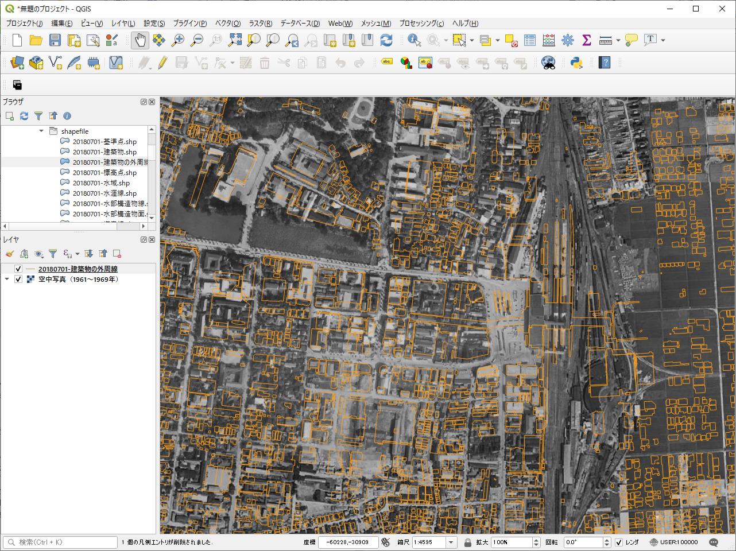Open the ラスタ menu
Image resolution: width=736 pixels, height=551 pixels.
(x=259, y=24)
